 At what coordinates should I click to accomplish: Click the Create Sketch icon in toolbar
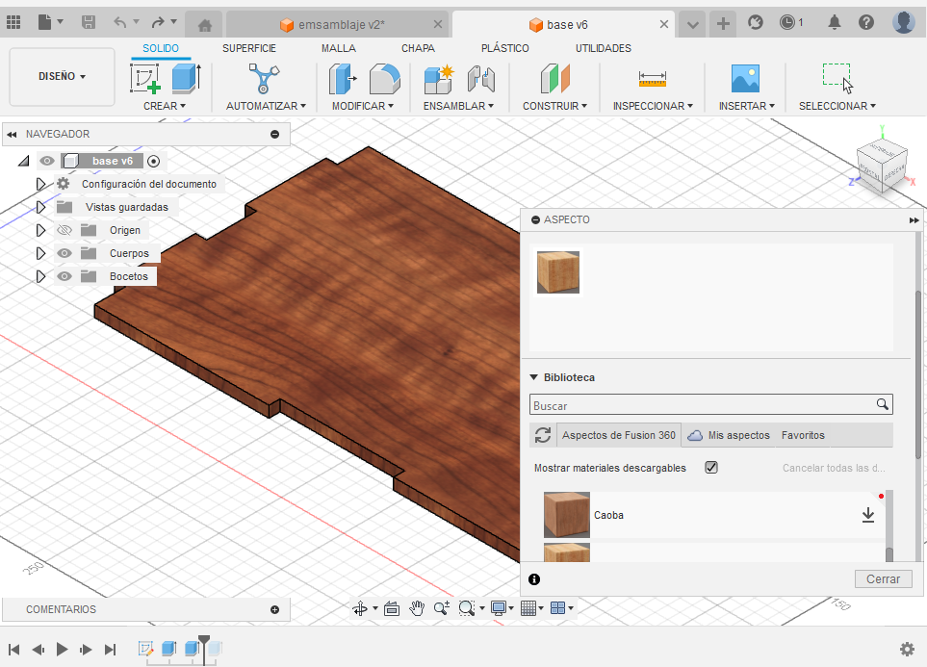(x=145, y=79)
